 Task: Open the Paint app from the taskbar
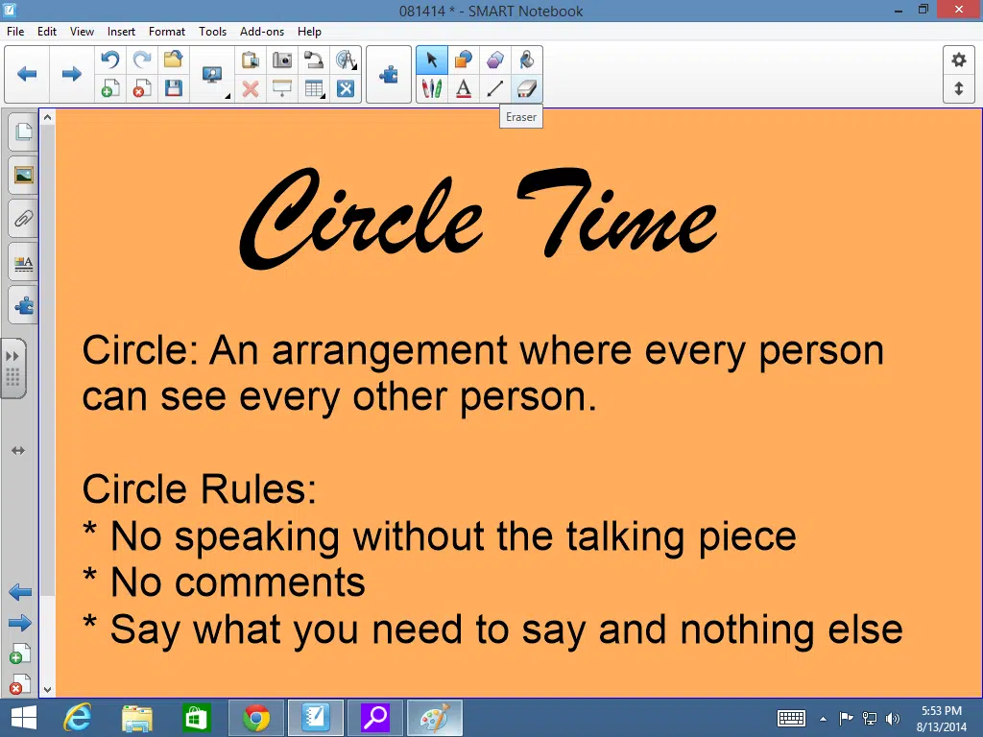(435, 718)
